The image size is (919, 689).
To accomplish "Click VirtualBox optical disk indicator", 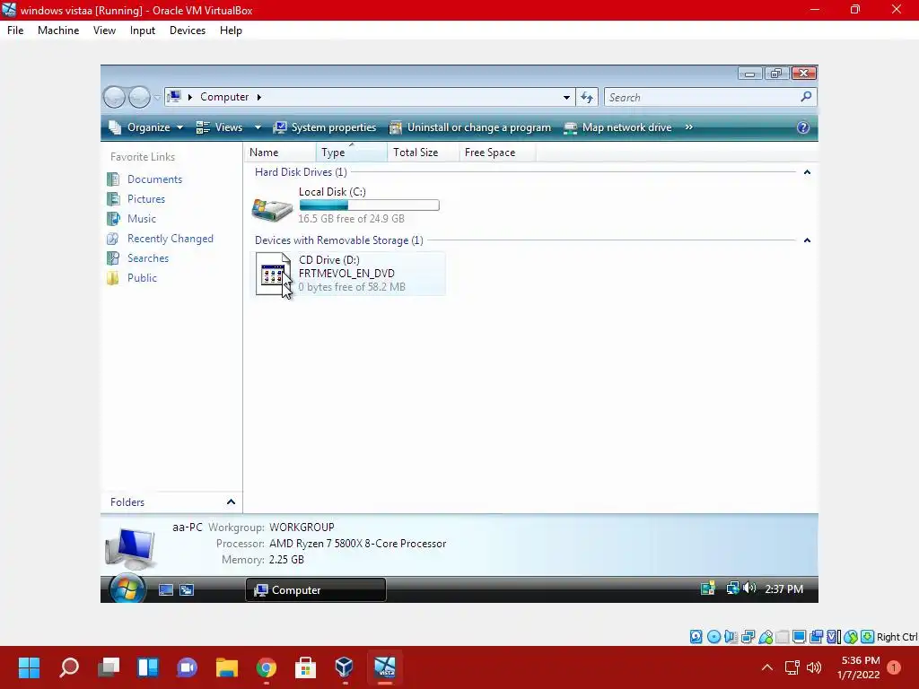I will [x=713, y=637].
